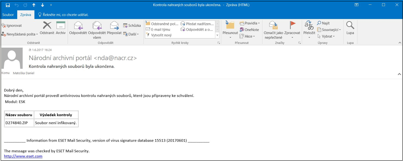Click Najít in the Úpravy group
Screen dimensions: 403x161
click(x=323, y=23)
